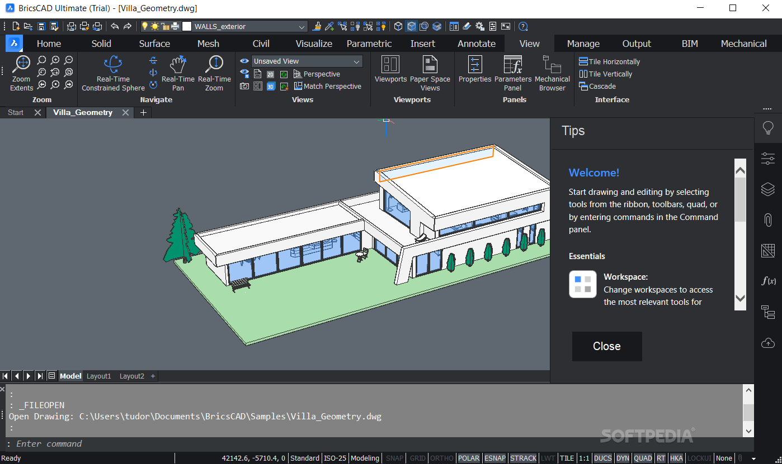Open the Attachments paperclip side panel
The image size is (782, 464).
click(768, 220)
